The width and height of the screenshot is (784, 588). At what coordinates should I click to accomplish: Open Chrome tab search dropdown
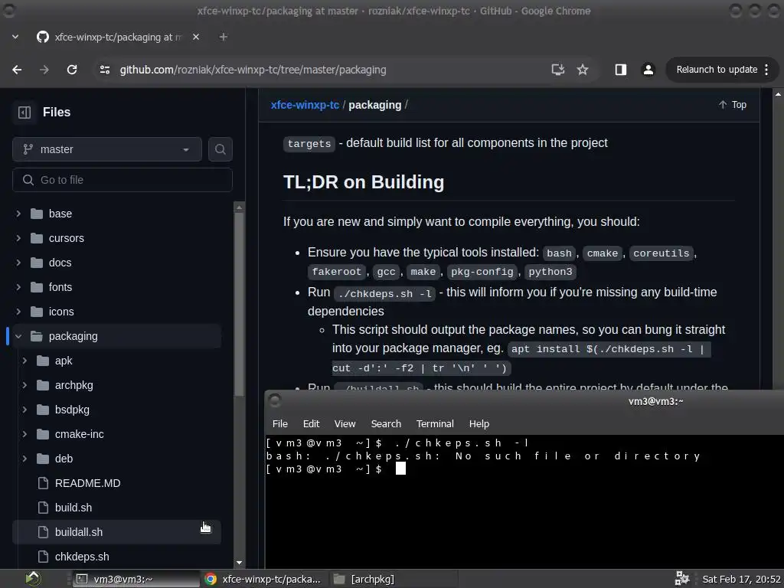(15, 37)
